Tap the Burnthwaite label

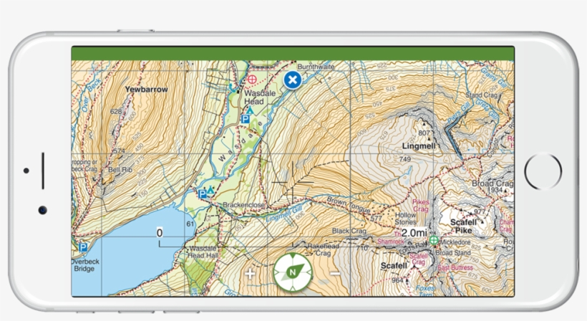tap(316, 67)
